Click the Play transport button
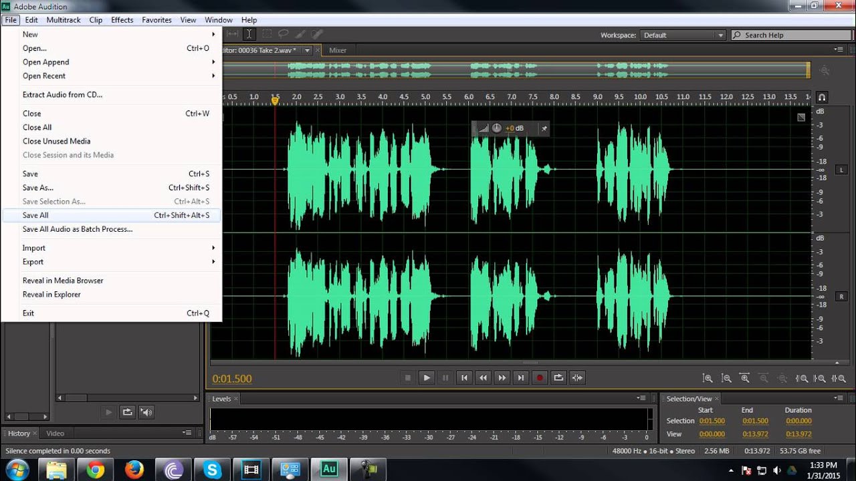Screen dimensions: 856x481 coord(427,377)
